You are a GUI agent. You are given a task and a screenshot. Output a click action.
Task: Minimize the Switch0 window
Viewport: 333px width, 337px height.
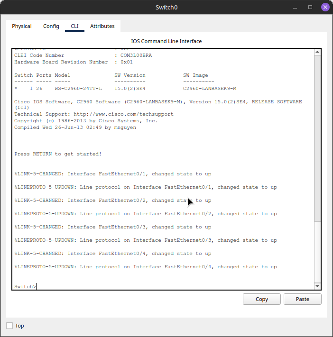pos(295,7)
